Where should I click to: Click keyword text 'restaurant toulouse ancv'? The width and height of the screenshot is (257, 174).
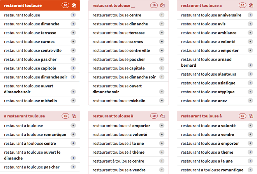pyautogui.click(x=204, y=101)
